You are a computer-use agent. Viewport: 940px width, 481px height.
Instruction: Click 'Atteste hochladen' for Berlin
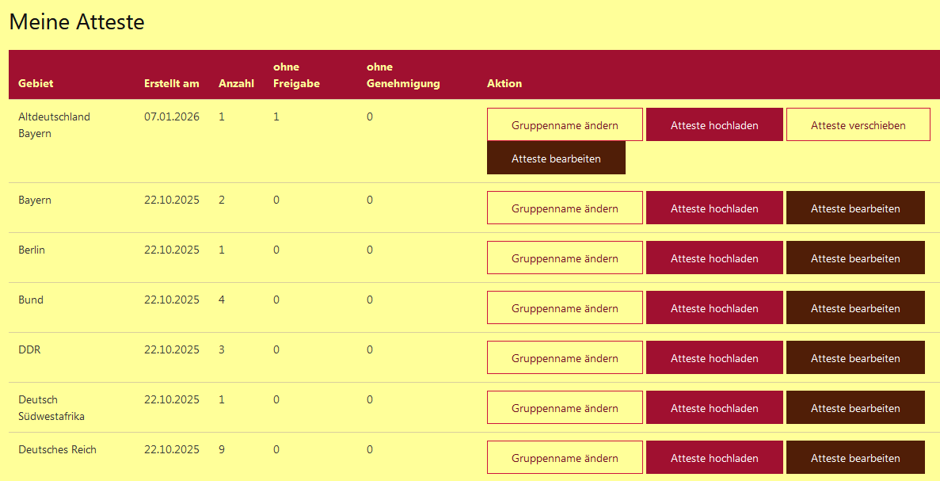[714, 258]
